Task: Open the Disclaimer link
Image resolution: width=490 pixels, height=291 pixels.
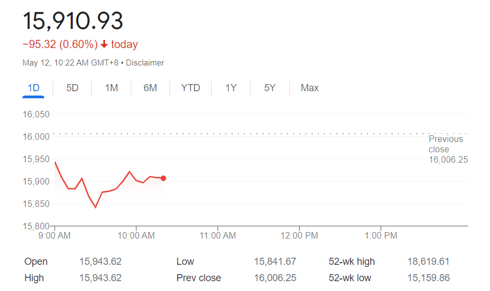Action: point(145,63)
